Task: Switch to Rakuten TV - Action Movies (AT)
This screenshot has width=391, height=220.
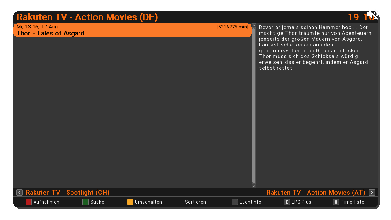Action: point(316,193)
